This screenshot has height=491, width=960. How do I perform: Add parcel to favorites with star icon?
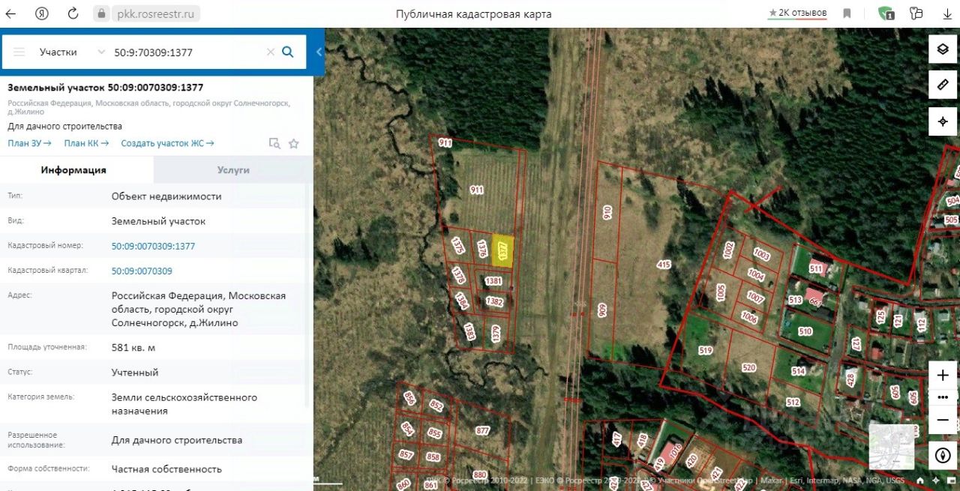[294, 143]
